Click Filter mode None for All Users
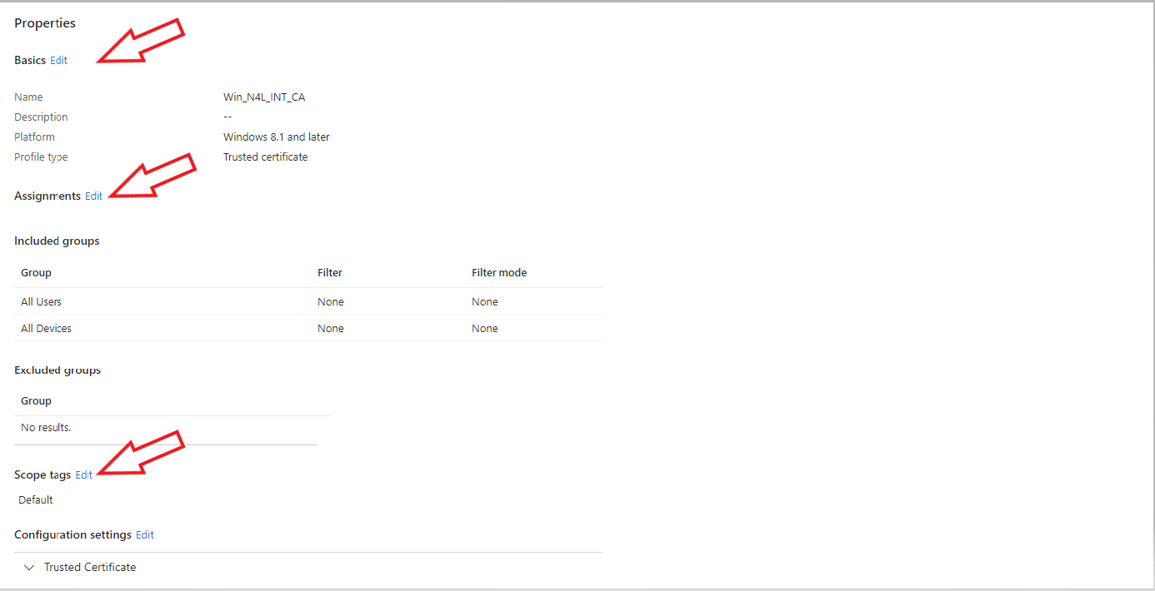Viewport: 1155px width, 591px height. pos(484,301)
